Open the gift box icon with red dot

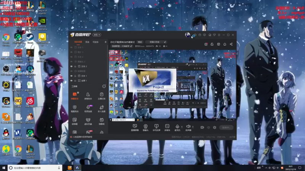point(206,44)
